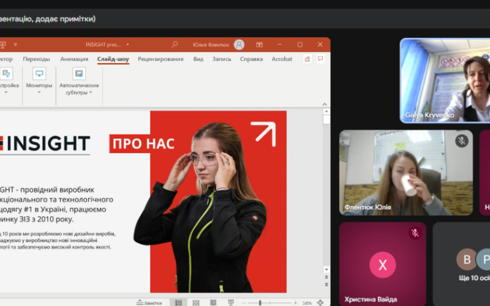Collapse the ribbon with chevron
The image size is (490, 306).
[x=325, y=104]
